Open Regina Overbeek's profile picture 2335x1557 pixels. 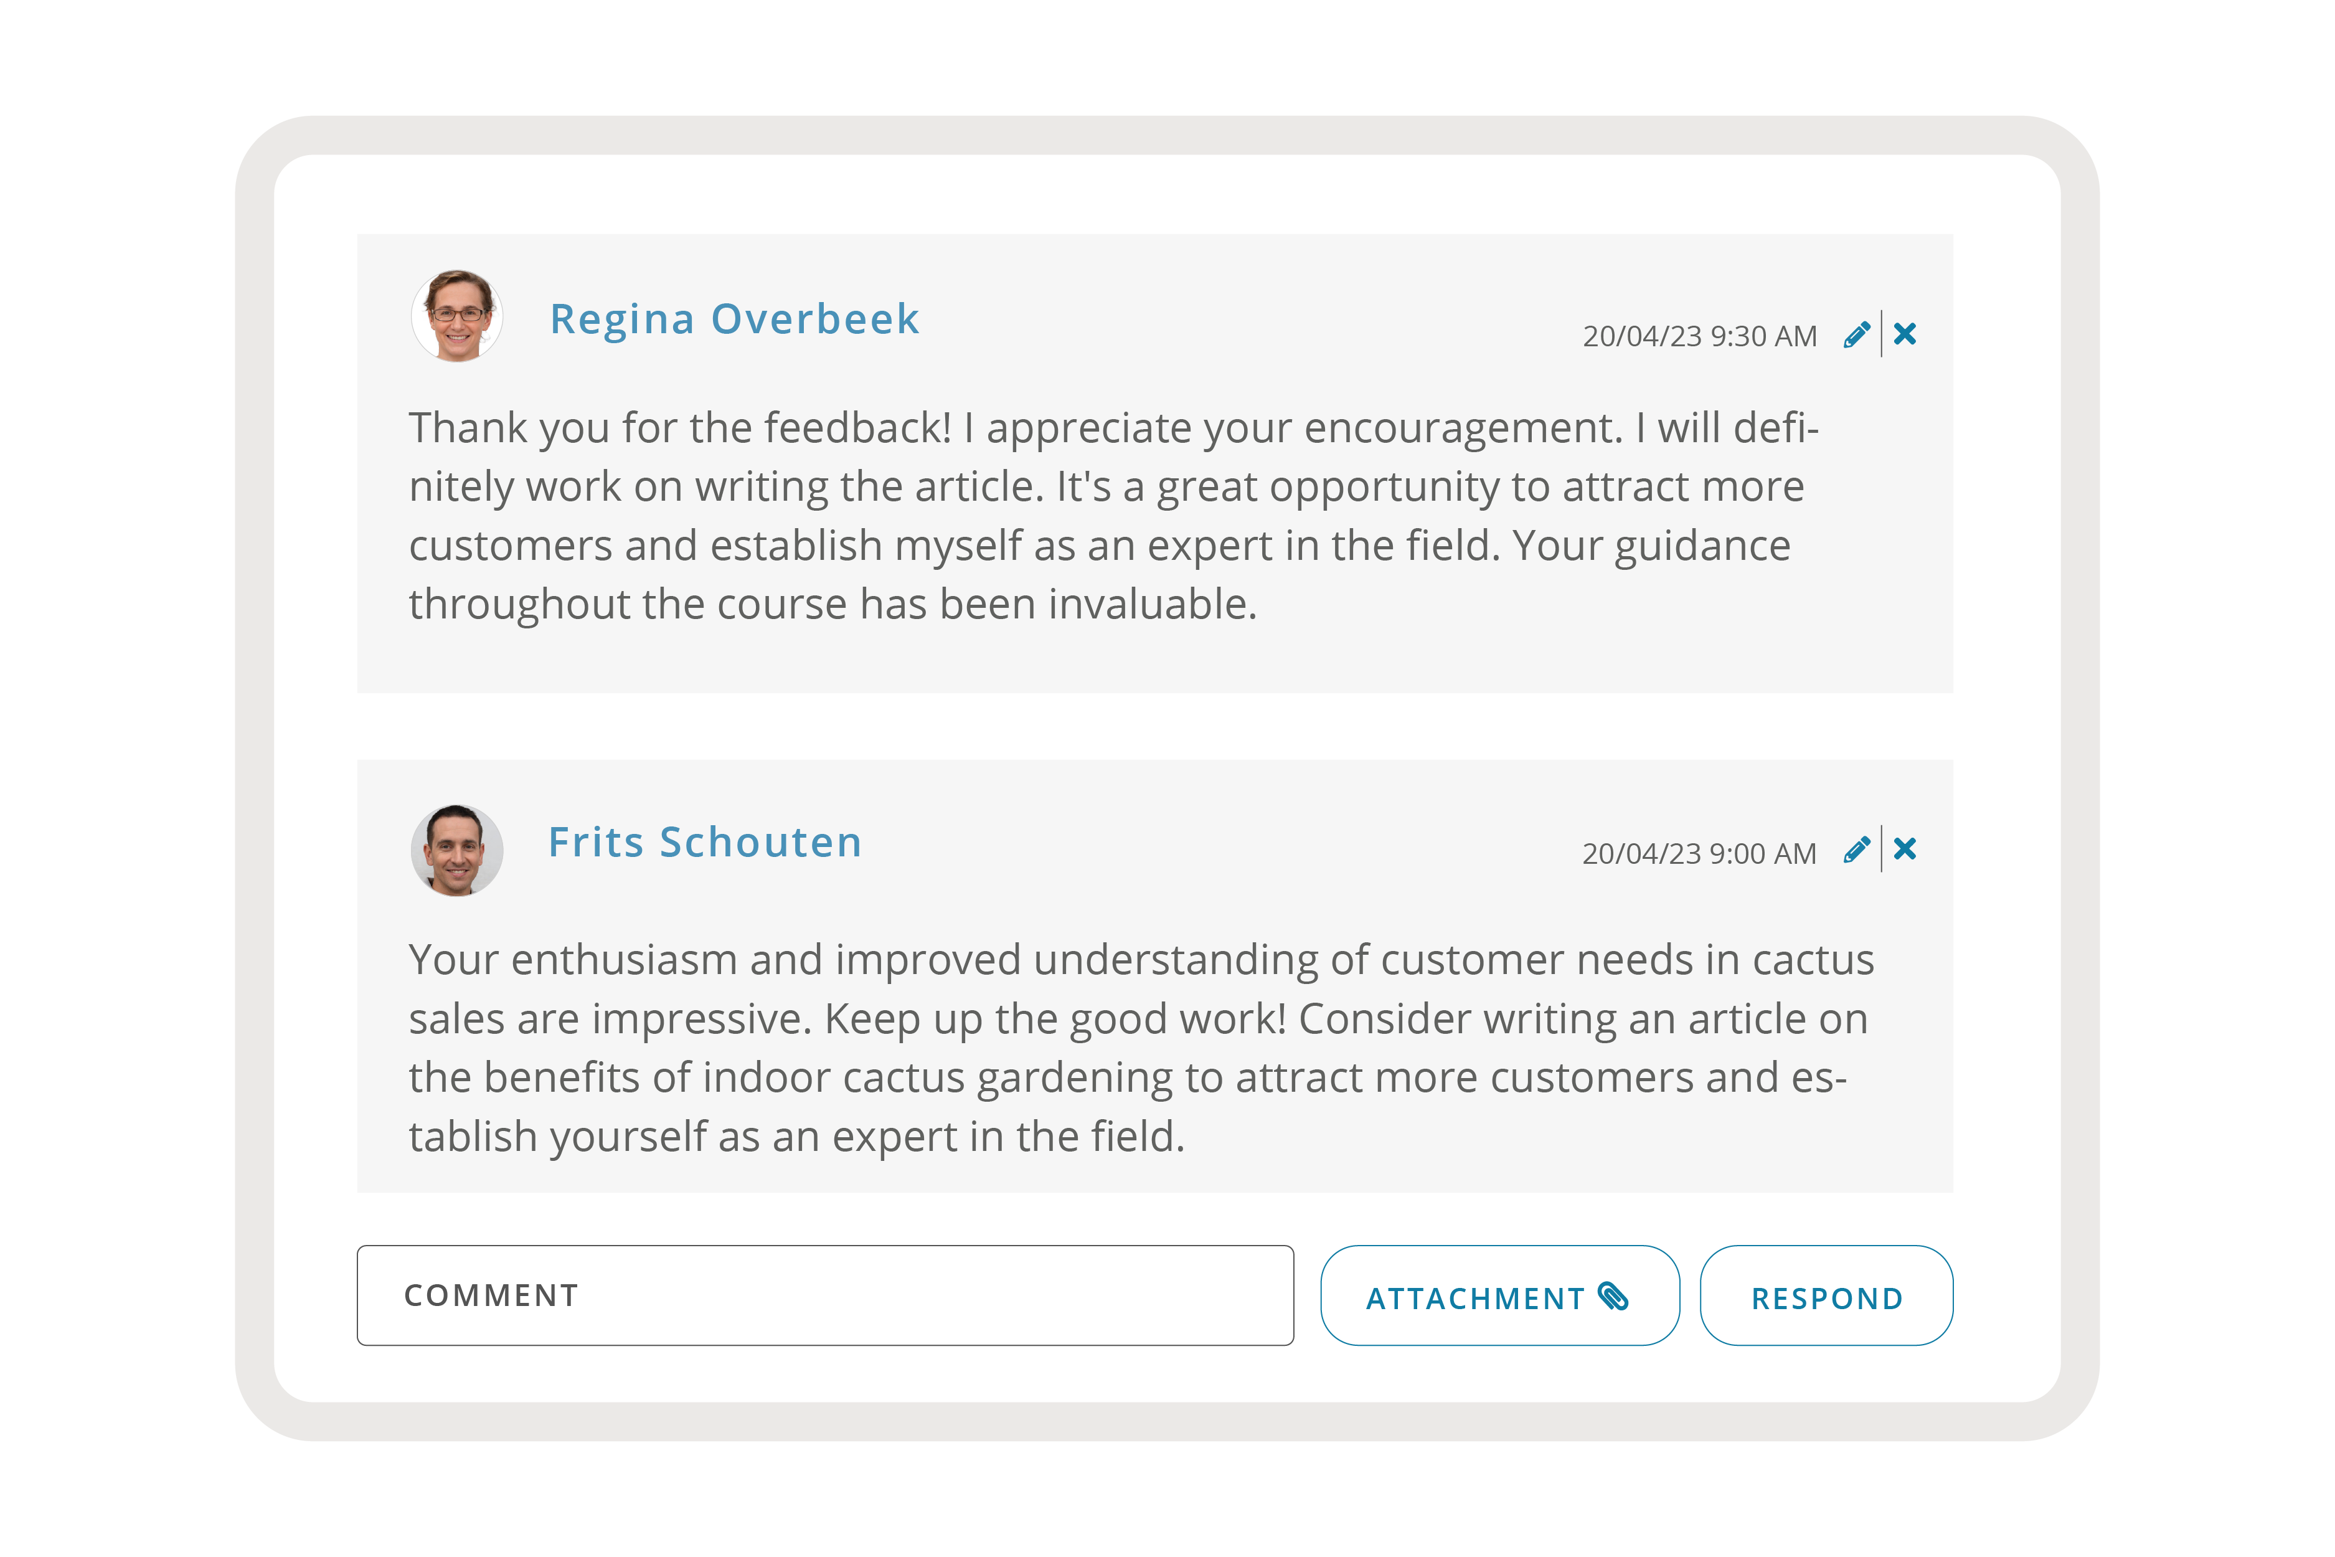click(x=458, y=317)
